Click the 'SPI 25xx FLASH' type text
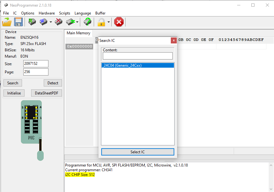274x192 pixels. (33, 44)
